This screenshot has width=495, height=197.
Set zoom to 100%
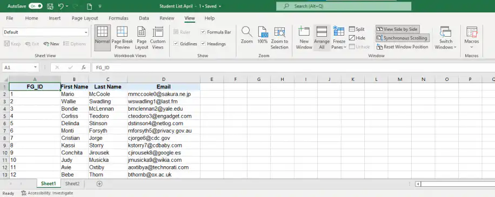(262, 35)
